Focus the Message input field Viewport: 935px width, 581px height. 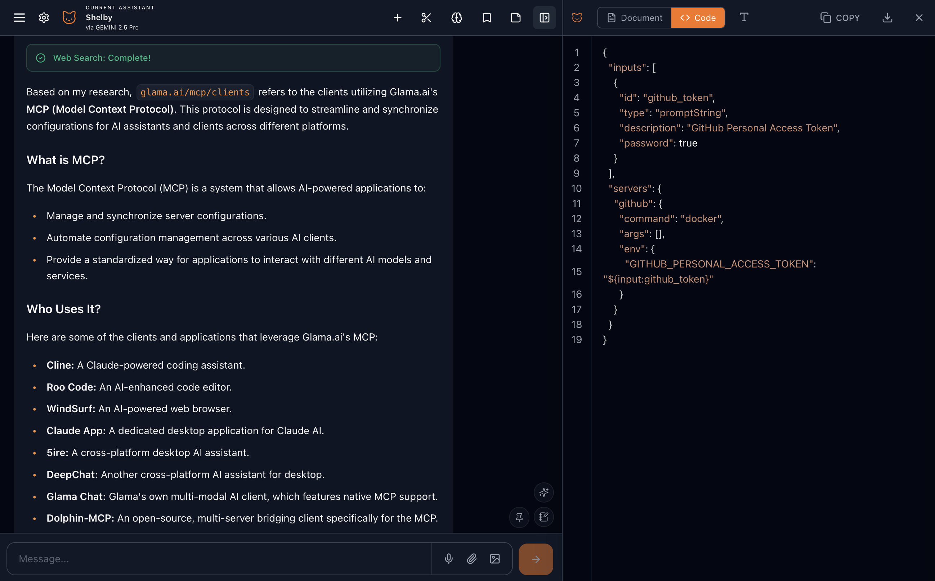(219, 559)
